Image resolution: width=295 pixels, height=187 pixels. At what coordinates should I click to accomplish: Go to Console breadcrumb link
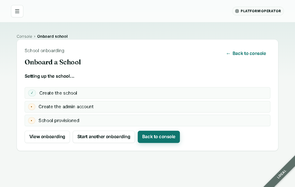[x=24, y=36]
